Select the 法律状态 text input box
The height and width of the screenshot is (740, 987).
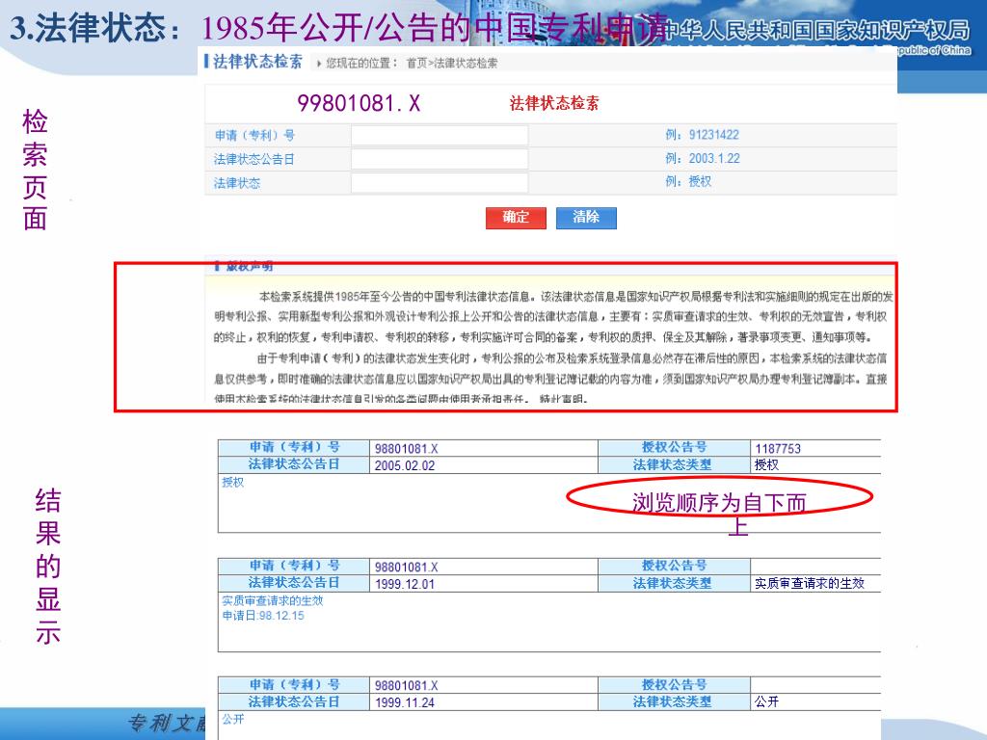(440, 182)
